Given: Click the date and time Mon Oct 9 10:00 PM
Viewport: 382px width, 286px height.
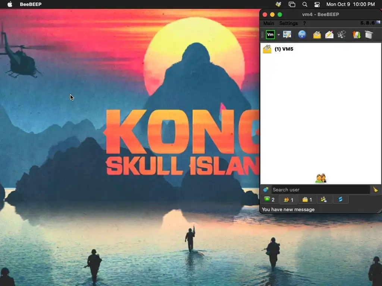Looking at the screenshot, I should coord(351,4).
